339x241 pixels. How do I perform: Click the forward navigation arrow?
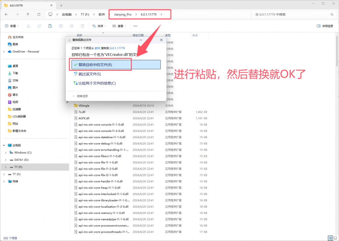tap(17, 15)
